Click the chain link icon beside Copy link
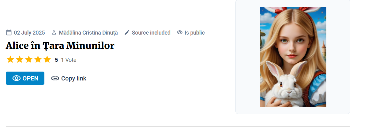Image resolution: width=368 pixels, height=134 pixels. [55, 78]
